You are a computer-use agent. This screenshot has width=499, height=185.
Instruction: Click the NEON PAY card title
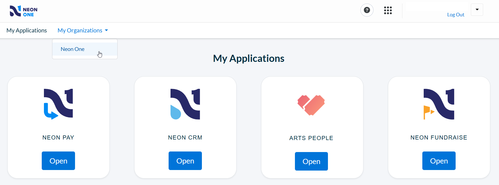point(58,138)
